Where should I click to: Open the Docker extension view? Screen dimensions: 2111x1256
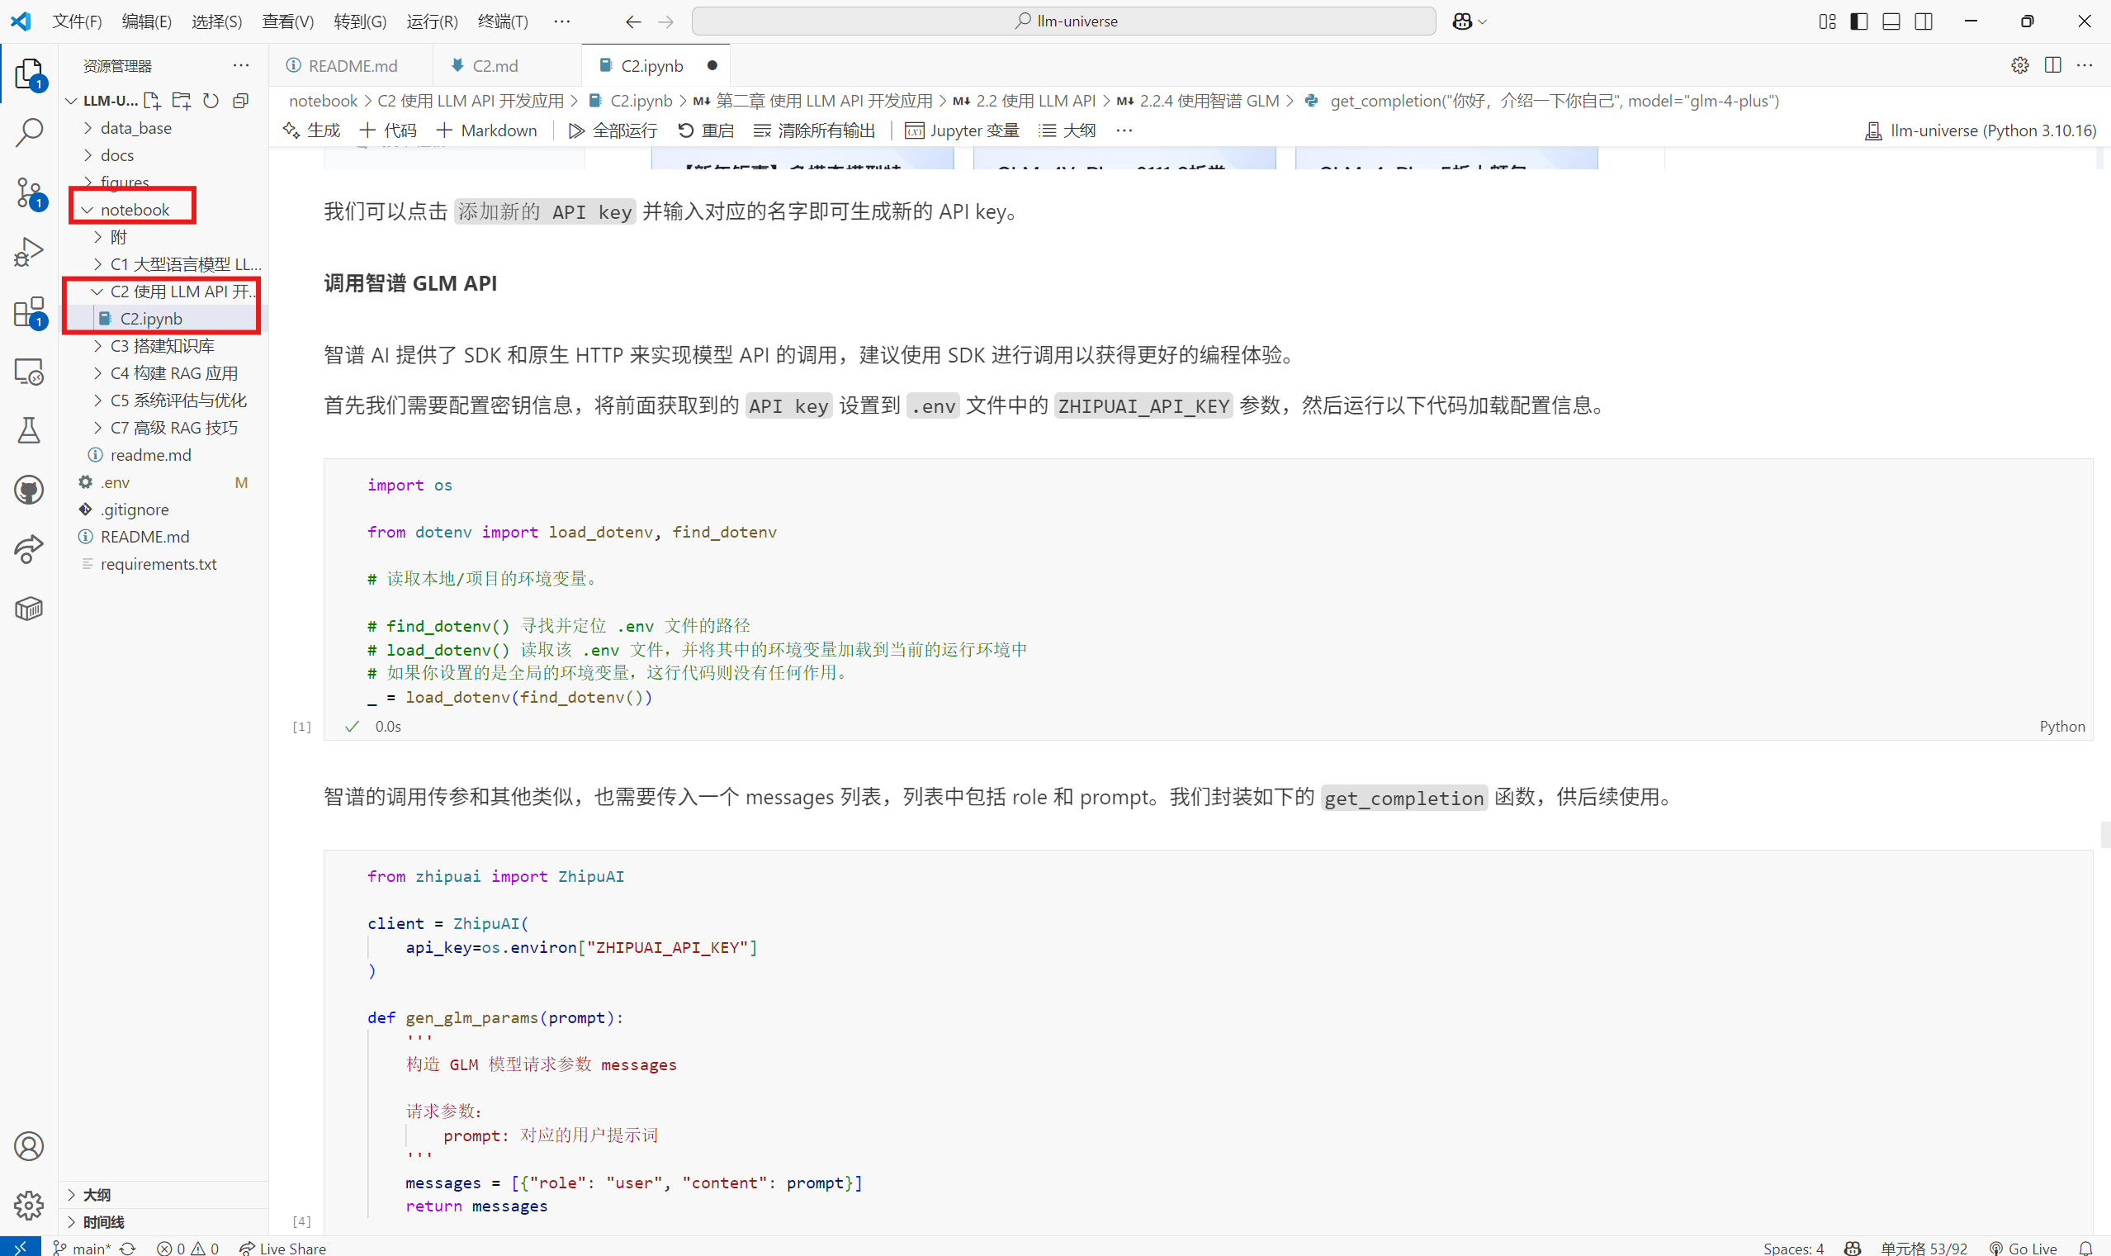point(31,608)
